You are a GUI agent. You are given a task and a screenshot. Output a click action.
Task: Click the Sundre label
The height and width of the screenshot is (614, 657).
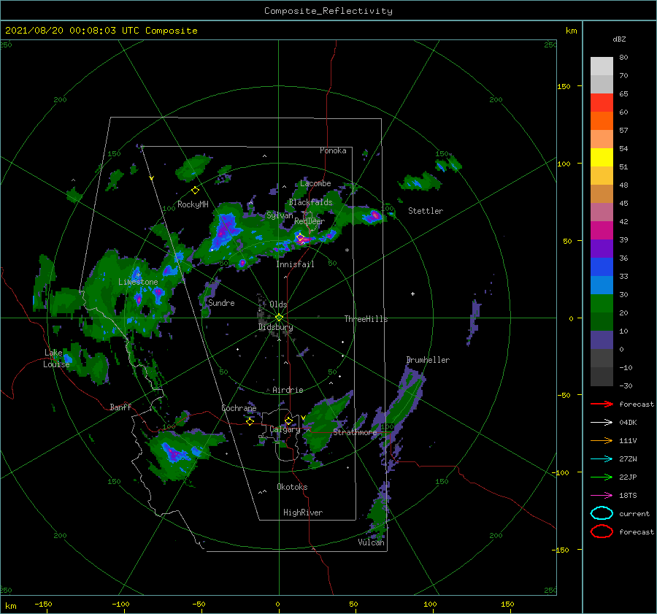pyautogui.click(x=221, y=302)
